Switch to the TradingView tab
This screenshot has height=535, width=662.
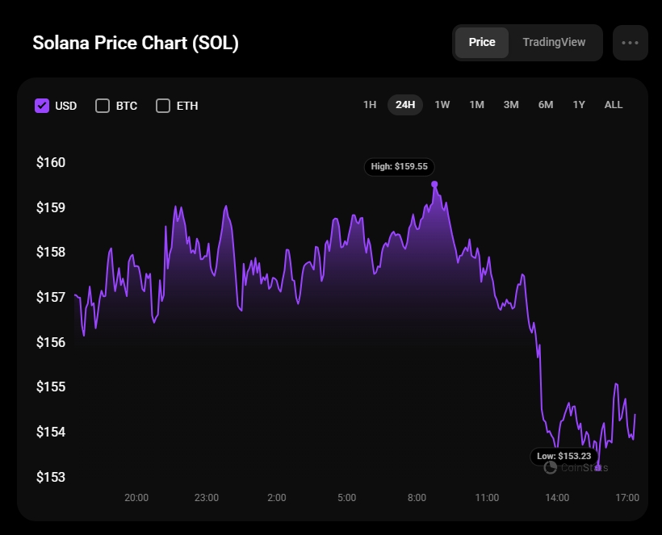(554, 42)
